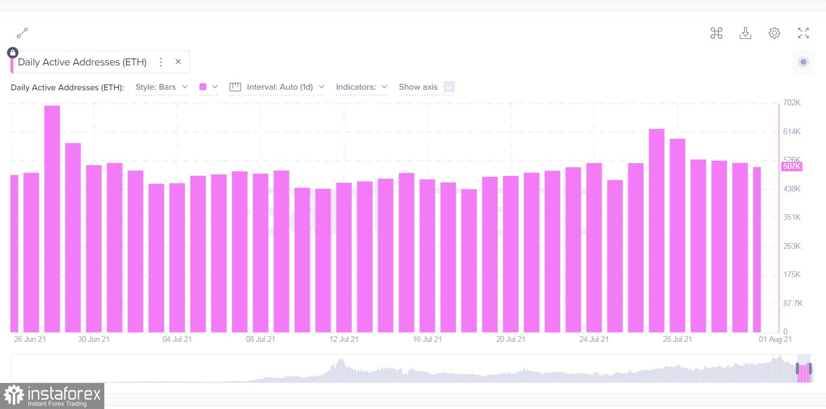This screenshot has width=826, height=409.
Task: Open the Style: Bars dropdown
Action: (x=162, y=87)
